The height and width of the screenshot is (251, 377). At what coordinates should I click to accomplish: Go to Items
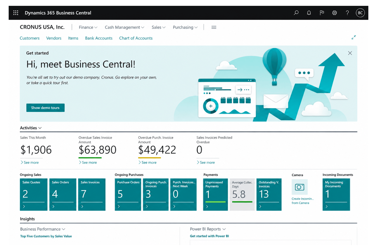pos(73,38)
